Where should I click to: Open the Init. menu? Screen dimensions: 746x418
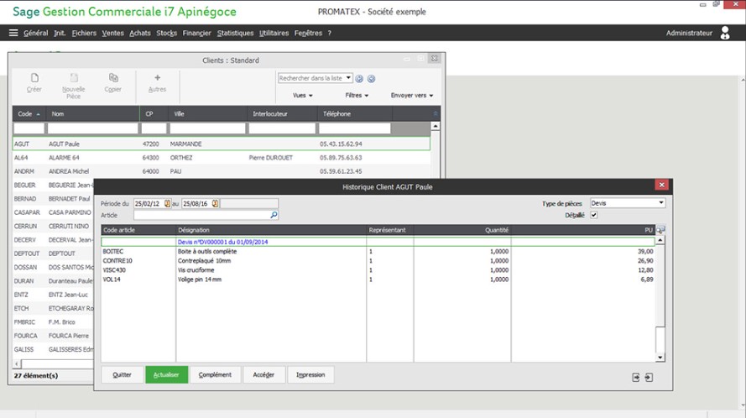click(x=60, y=33)
